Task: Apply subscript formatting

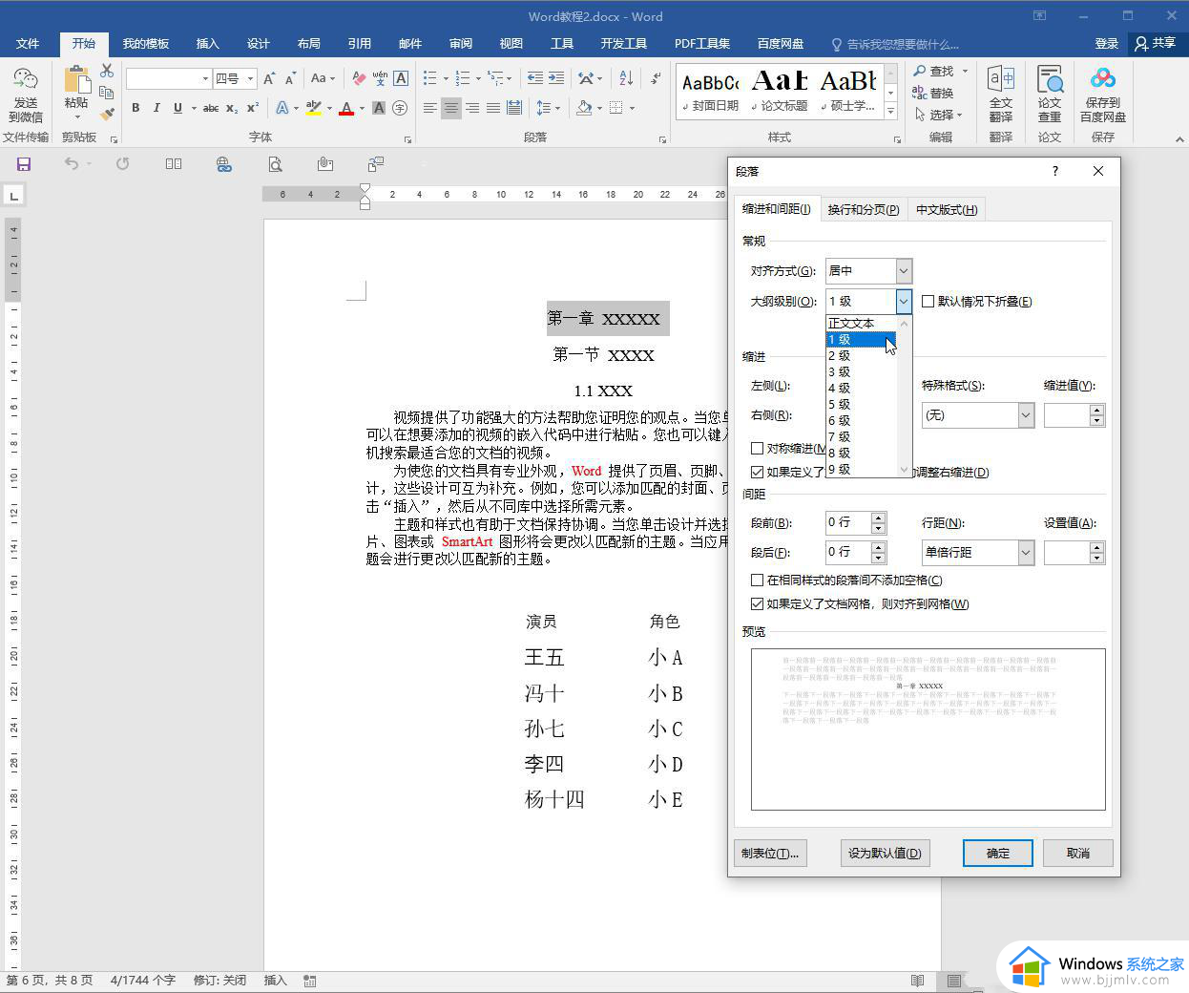Action: pyautogui.click(x=232, y=108)
